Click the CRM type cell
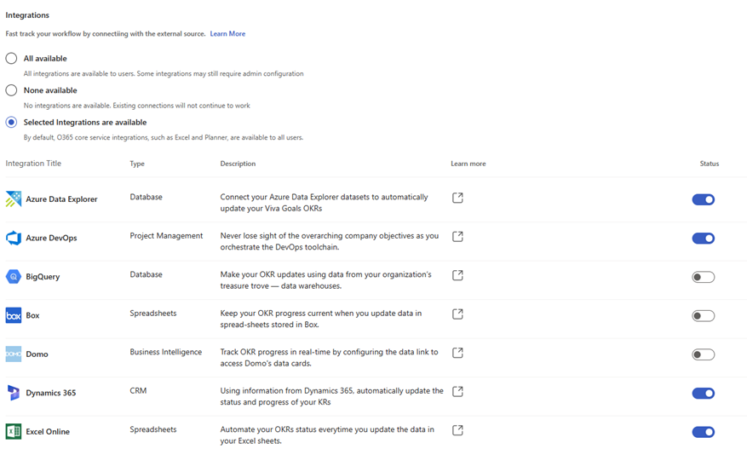The width and height of the screenshot is (747, 449). point(138,390)
